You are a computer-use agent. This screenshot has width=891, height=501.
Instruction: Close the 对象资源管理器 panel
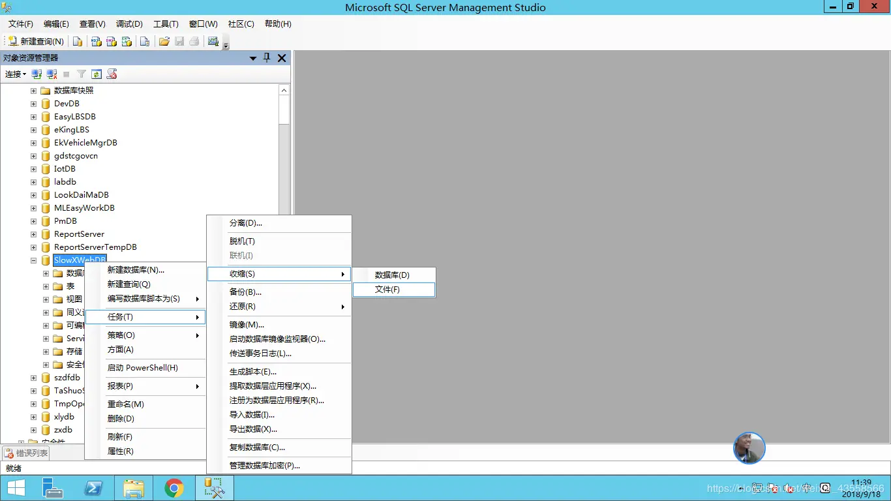point(282,58)
